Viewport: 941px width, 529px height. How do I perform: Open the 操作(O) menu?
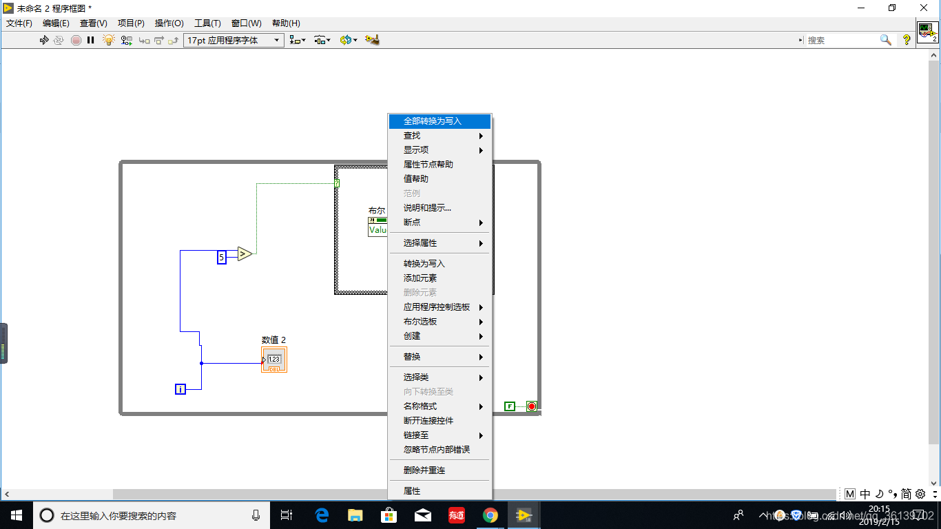pyautogui.click(x=169, y=23)
